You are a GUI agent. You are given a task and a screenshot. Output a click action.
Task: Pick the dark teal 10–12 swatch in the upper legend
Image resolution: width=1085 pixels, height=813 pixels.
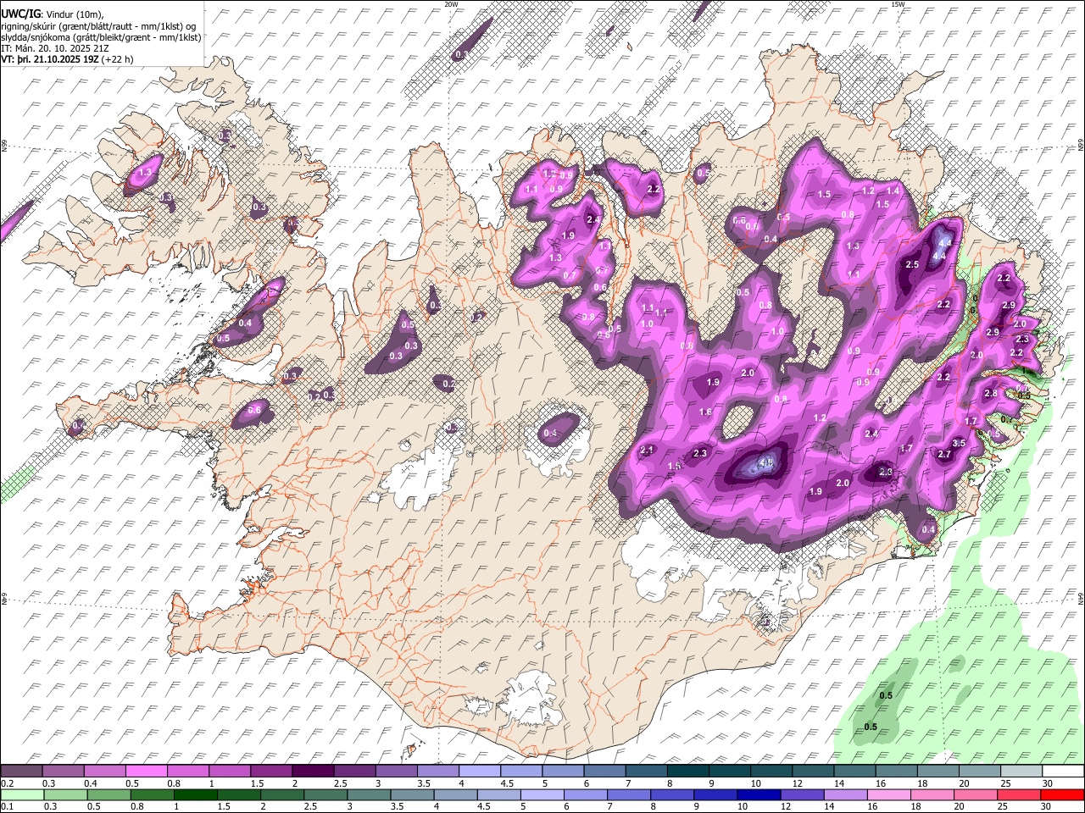pos(771,772)
